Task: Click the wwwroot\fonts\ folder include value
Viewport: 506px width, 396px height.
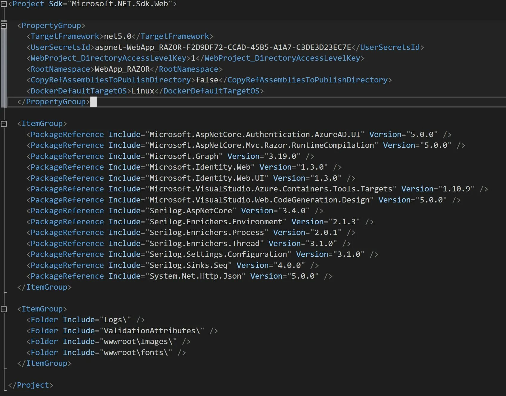Action: (x=136, y=352)
